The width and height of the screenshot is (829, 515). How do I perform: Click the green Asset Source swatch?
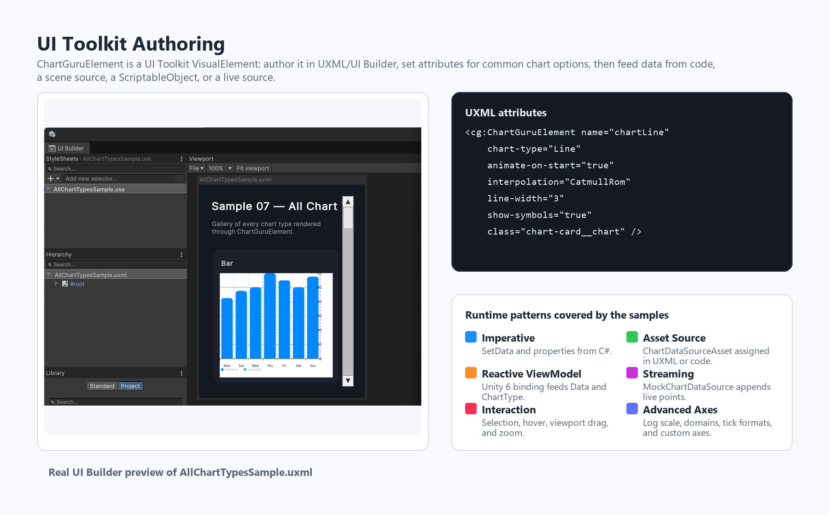click(632, 337)
